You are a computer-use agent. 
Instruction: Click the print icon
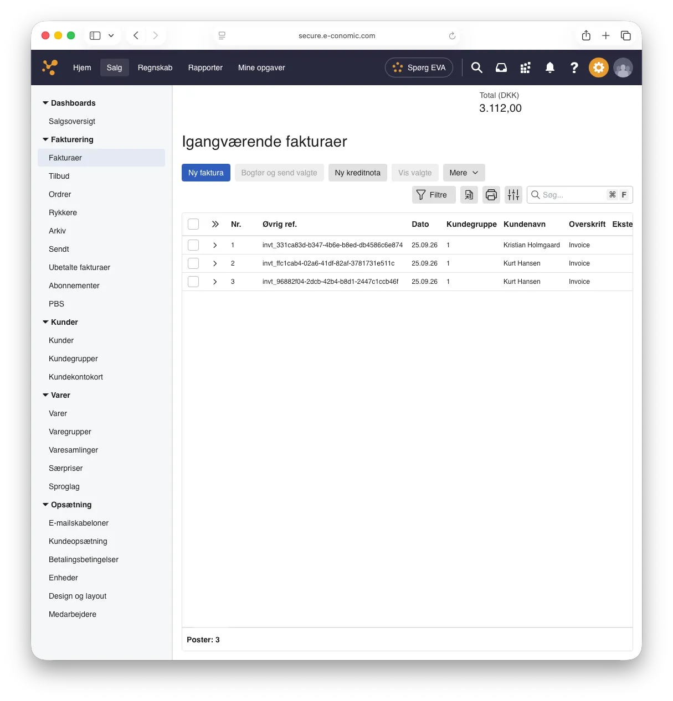point(491,195)
